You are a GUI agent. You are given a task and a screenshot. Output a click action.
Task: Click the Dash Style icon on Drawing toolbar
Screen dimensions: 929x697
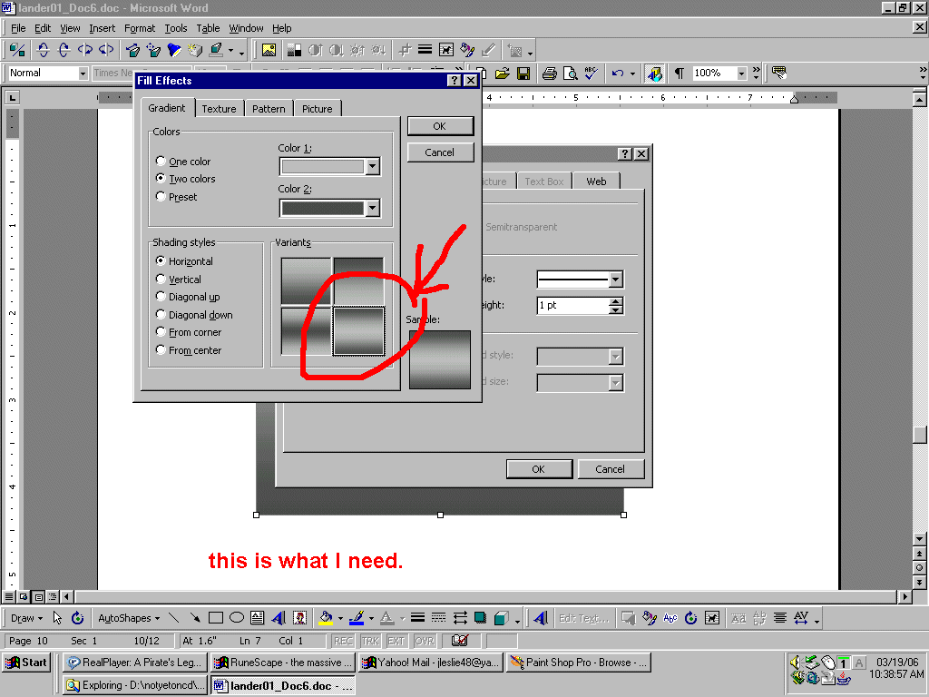[x=438, y=618]
